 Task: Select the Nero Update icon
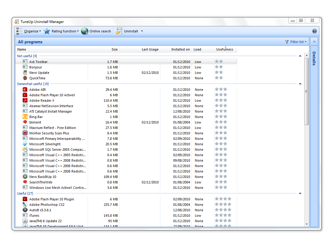(25, 73)
